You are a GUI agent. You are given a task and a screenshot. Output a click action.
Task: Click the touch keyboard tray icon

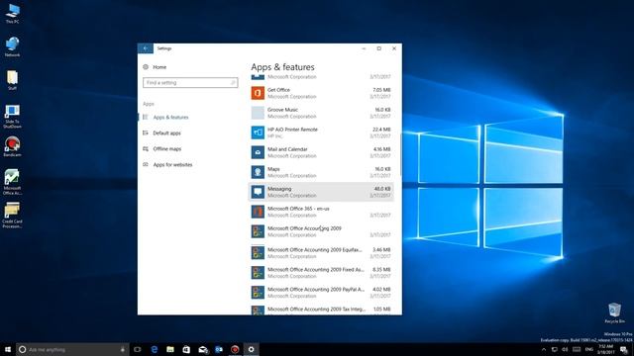click(x=577, y=349)
